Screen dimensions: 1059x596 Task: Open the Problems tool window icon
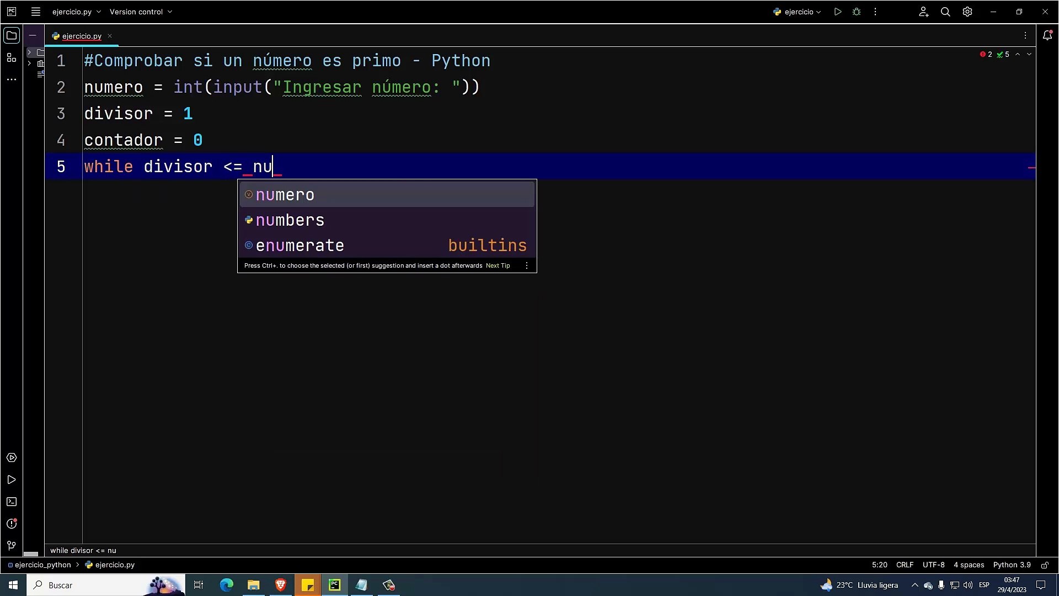click(x=11, y=524)
